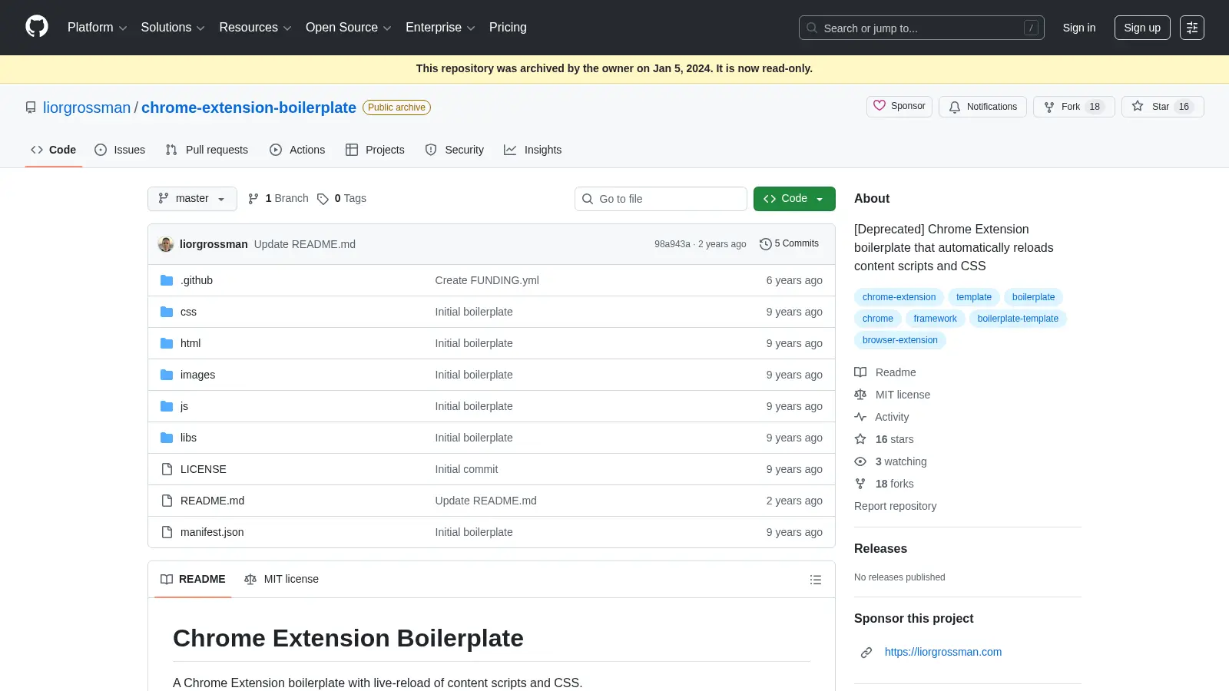Open the command palette icon next to Sign up
The width and height of the screenshot is (1229, 691).
(1191, 28)
